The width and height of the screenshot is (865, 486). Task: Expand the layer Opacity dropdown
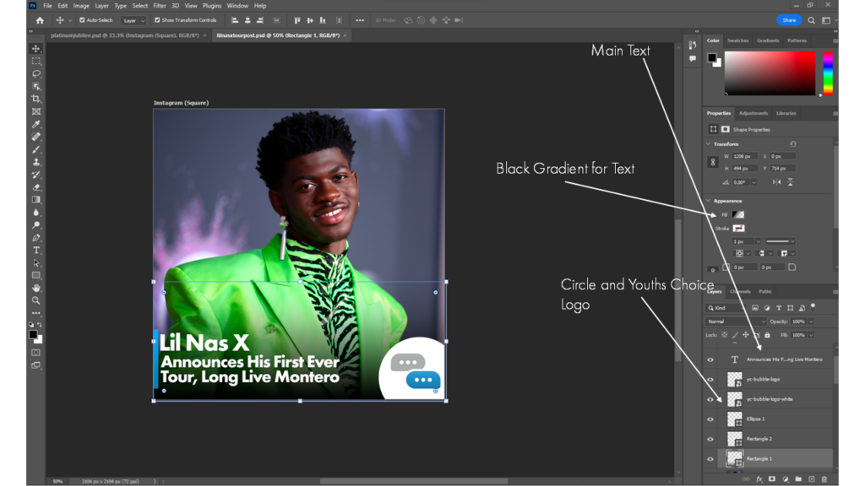pyautogui.click(x=812, y=321)
